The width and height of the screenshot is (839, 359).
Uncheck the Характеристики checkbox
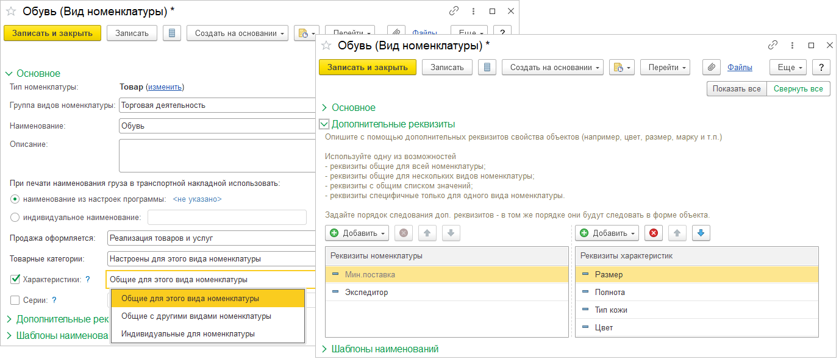(15, 280)
